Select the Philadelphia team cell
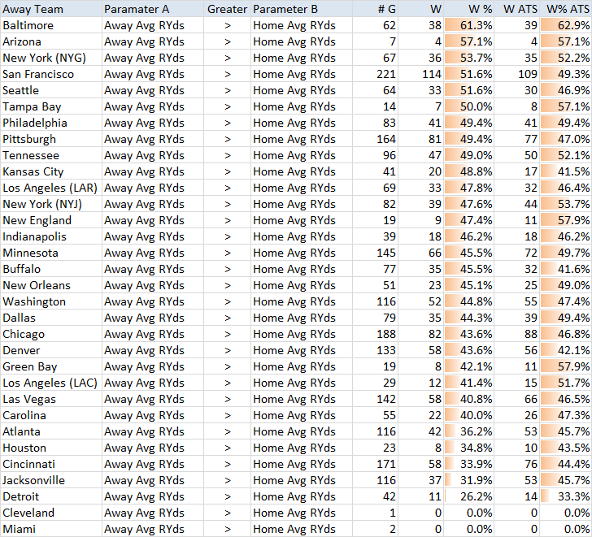The image size is (592, 537). click(x=51, y=123)
